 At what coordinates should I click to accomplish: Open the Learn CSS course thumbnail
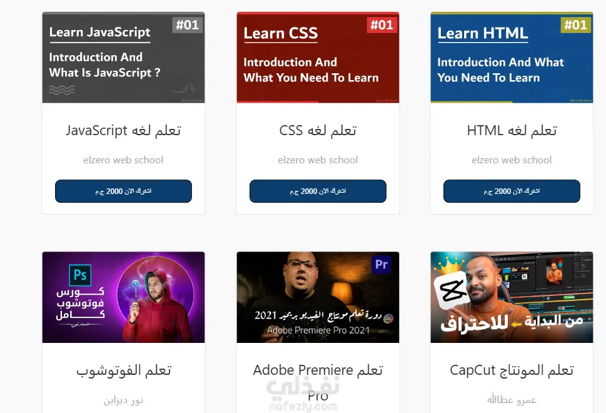[318, 58]
